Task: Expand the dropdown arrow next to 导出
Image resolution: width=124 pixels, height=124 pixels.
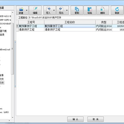Action: tap(67, 10)
